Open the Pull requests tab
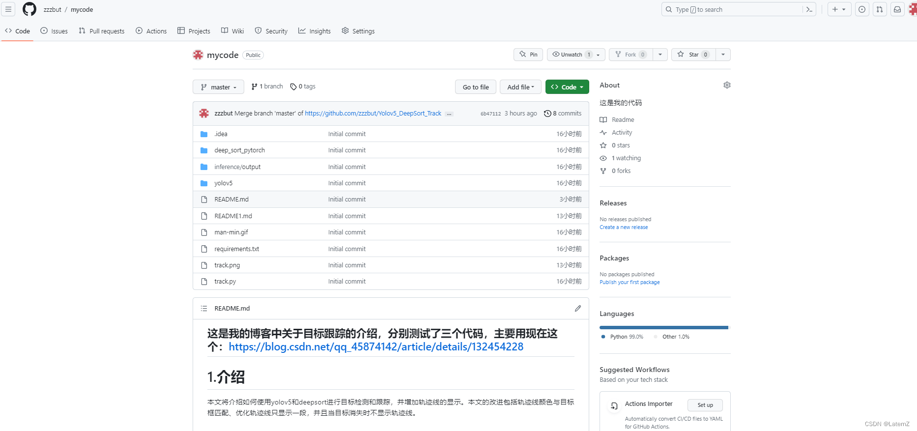The image size is (917, 431). (102, 31)
